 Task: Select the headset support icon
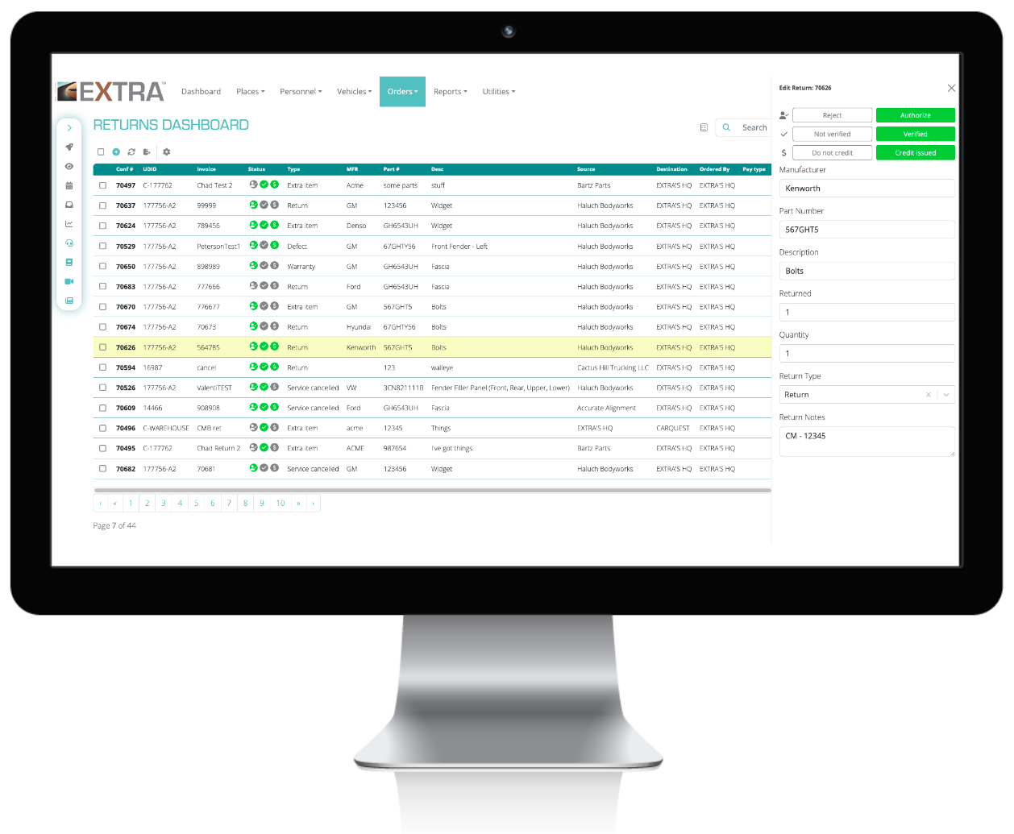click(x=69, y=243)
